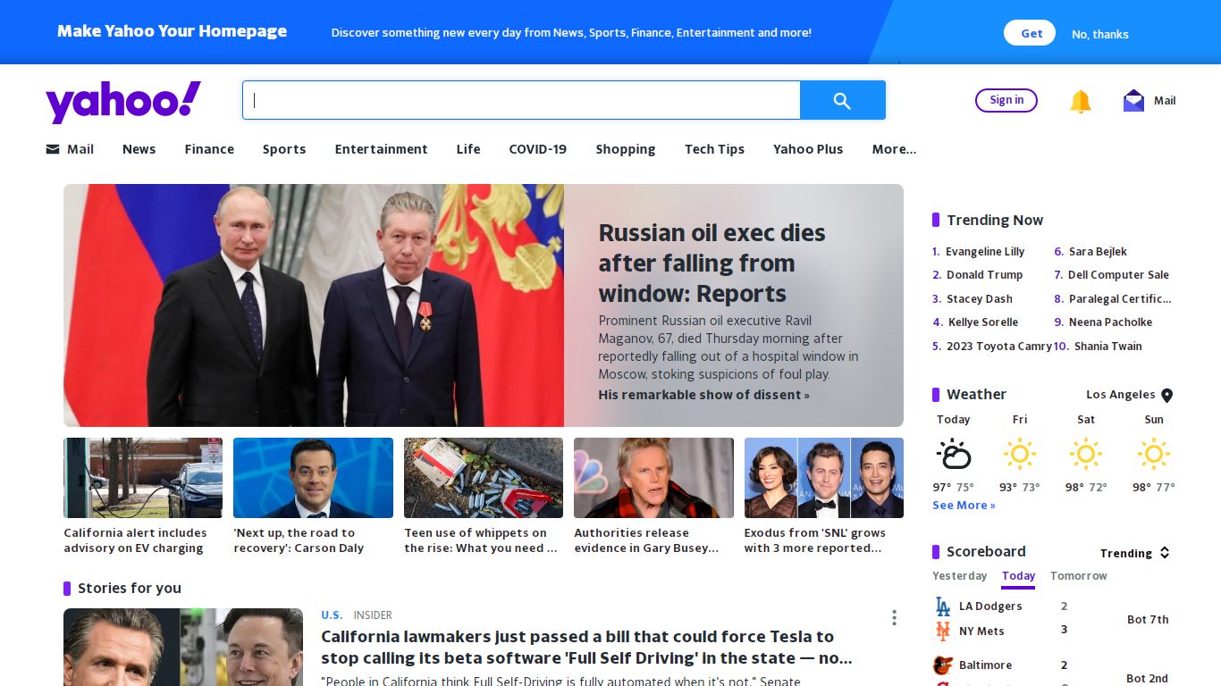Image resolution: width=1221 pixels, height=686 pixels.
Task: Click Sunday's sunny weather icon
Action: (x=1154, y=454)
